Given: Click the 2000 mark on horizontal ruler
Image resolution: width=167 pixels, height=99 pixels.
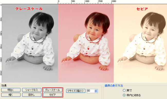Looking at the screenshot, I should point(114,1).
